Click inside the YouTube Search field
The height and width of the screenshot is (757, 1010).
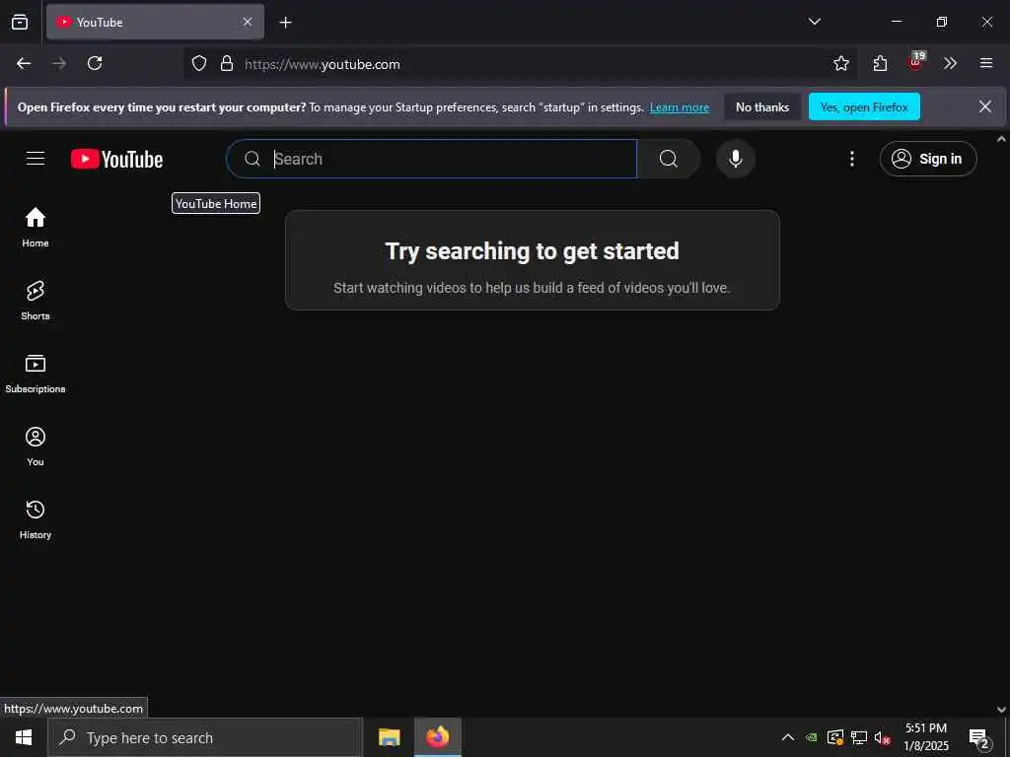432,159
